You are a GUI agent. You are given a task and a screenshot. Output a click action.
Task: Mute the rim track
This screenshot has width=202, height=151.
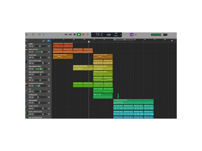(30, 91)
